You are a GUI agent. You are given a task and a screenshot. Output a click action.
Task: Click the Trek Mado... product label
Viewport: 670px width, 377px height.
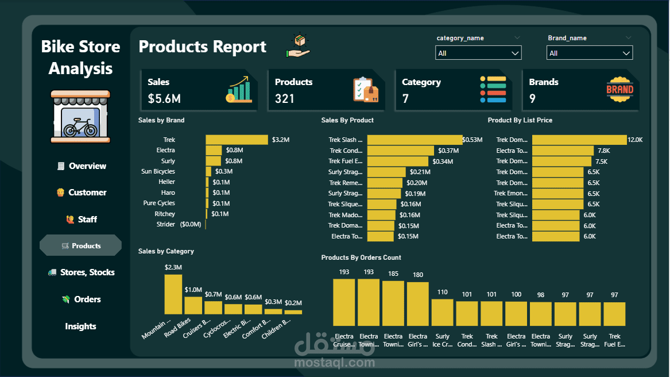345,215
